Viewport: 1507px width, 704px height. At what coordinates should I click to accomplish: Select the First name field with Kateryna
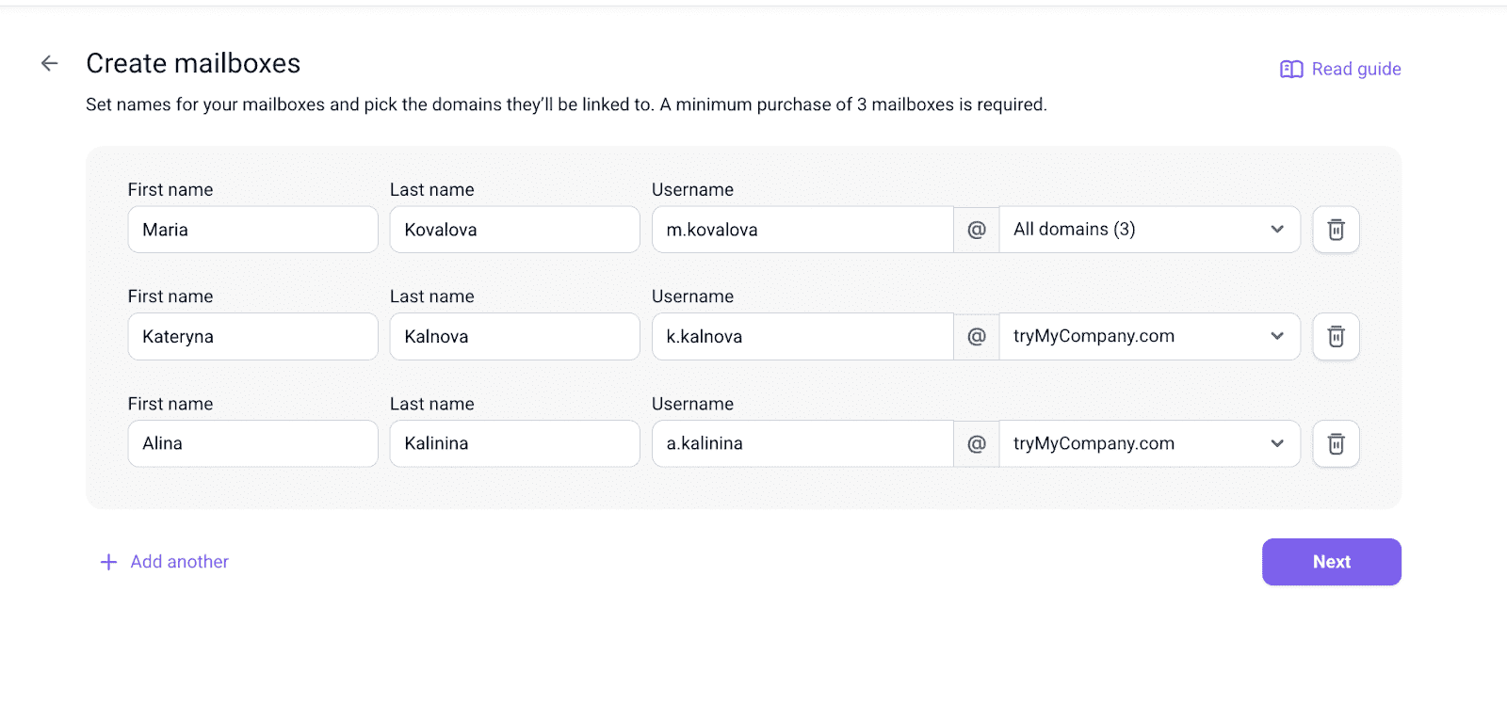(x=252, y=337)
